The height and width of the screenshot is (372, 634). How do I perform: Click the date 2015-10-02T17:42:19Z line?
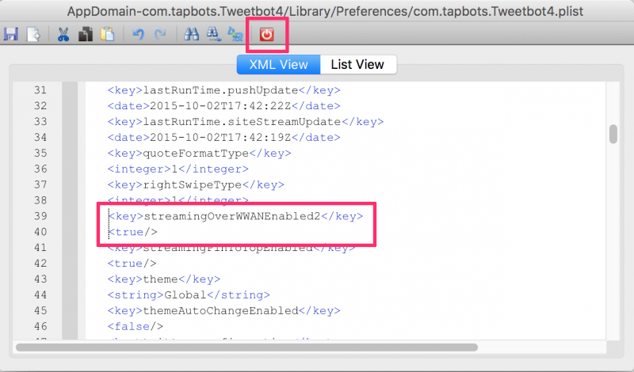pos(224,138)
